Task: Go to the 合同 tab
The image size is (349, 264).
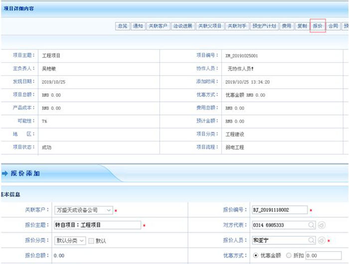Action: pos(333,26)
